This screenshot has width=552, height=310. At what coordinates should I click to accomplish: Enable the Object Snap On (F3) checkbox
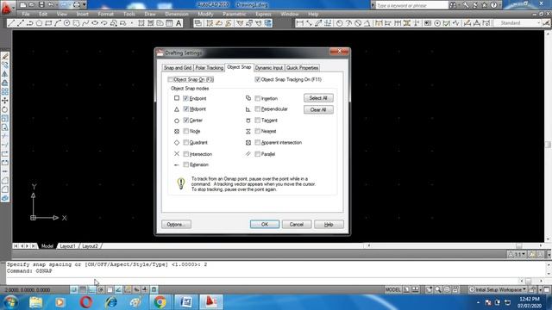coord(171,80)
